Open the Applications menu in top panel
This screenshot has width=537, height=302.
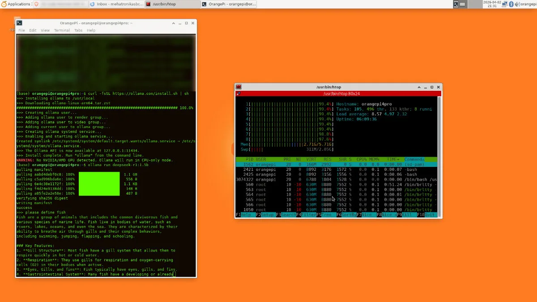coord(16,4)
